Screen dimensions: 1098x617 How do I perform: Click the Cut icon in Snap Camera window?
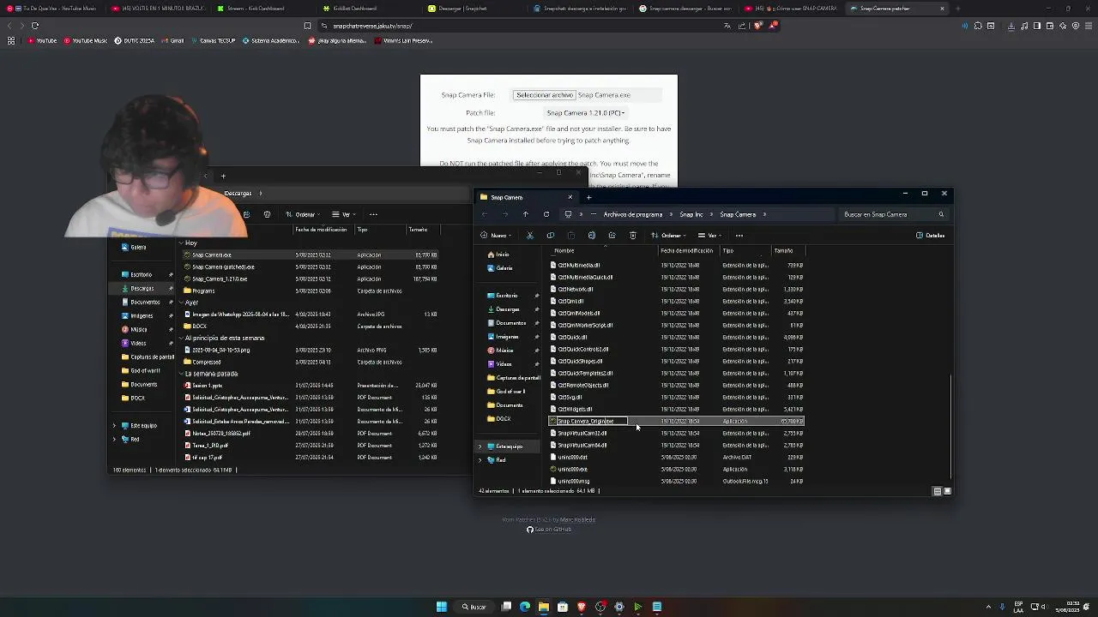coord(530,236)
